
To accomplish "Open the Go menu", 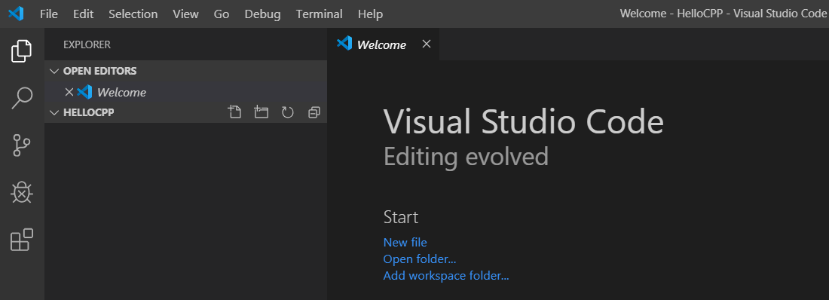I will tap(222, 14).
